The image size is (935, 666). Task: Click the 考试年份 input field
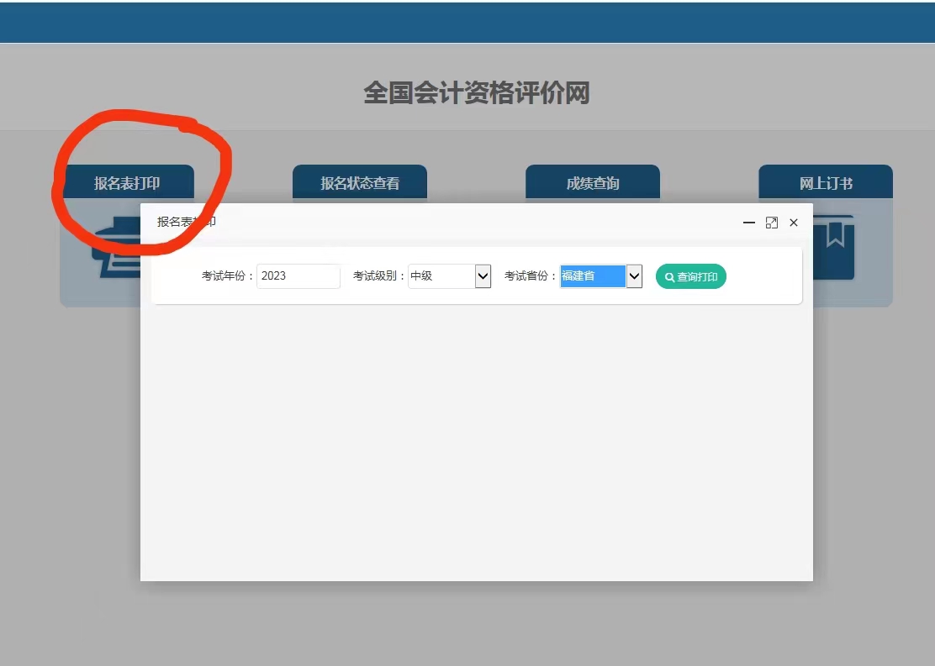pos(298,275)
